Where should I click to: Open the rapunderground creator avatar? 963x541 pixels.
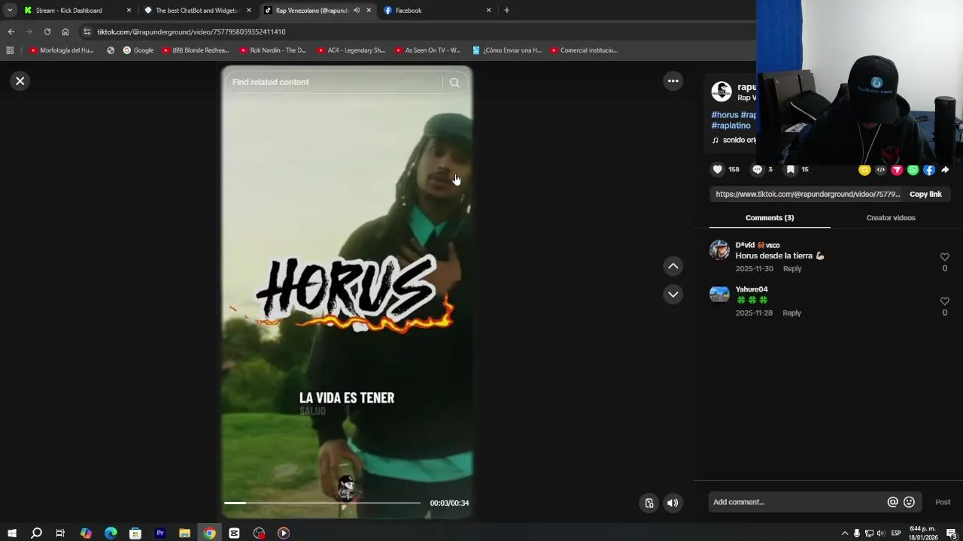(721, 92)
